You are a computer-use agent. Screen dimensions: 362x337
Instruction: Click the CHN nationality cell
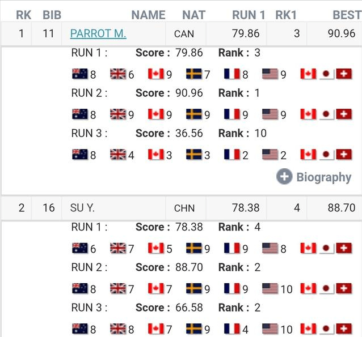click(x=184, y=208)
